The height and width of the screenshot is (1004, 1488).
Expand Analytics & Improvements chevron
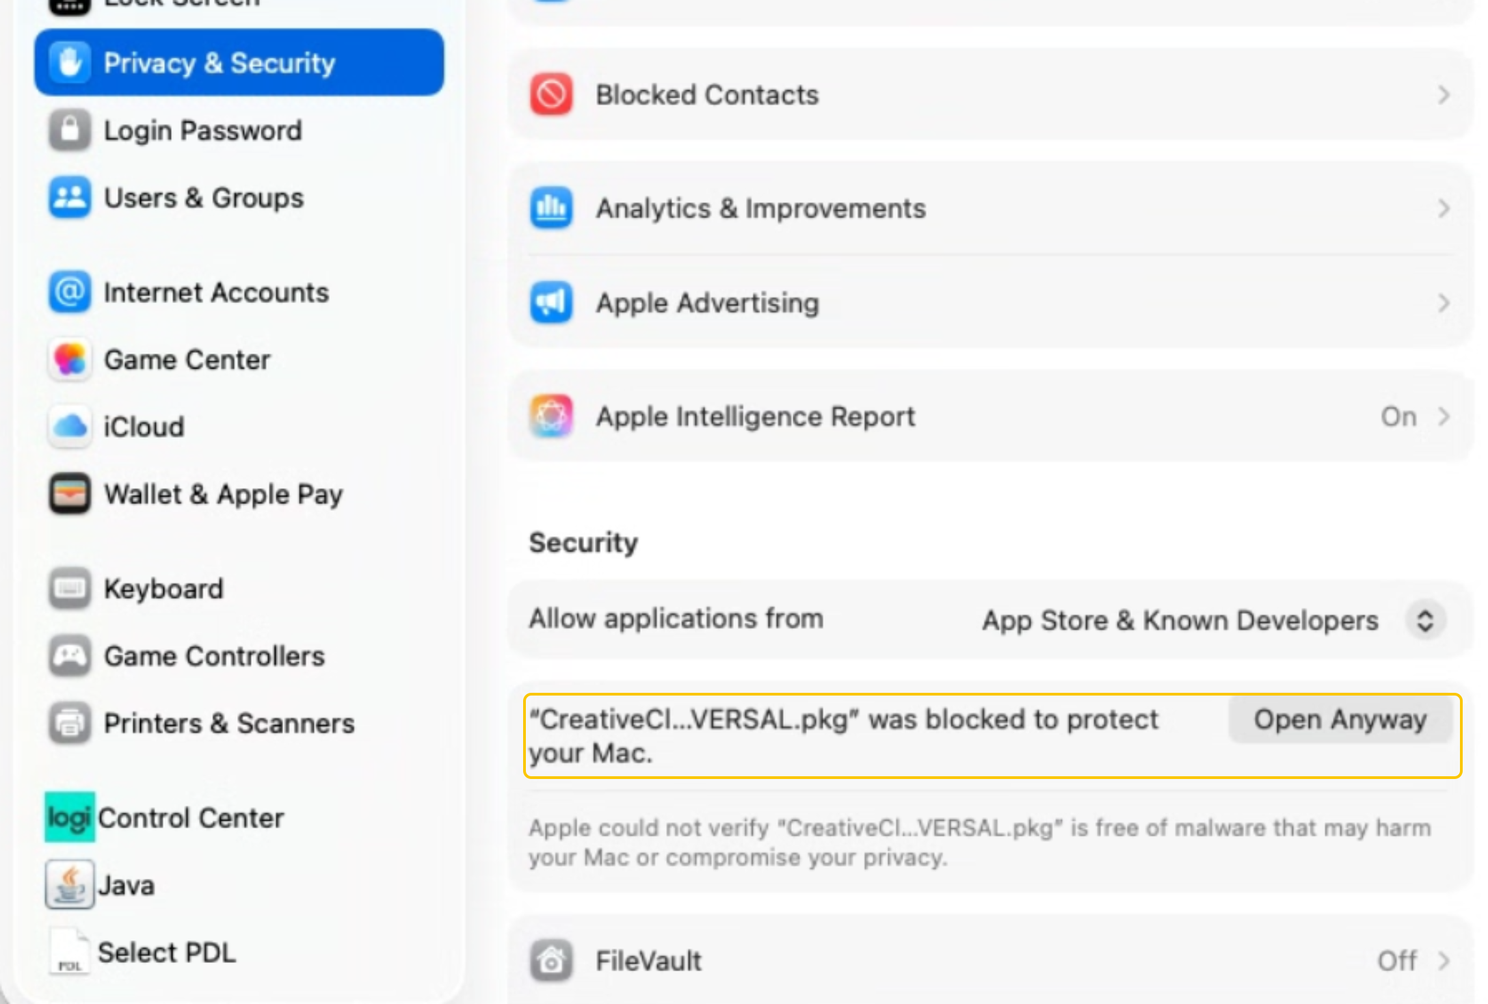1443,208
